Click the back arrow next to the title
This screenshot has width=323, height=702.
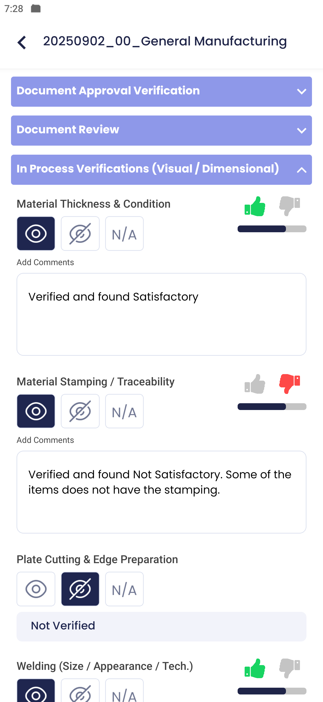22,42
